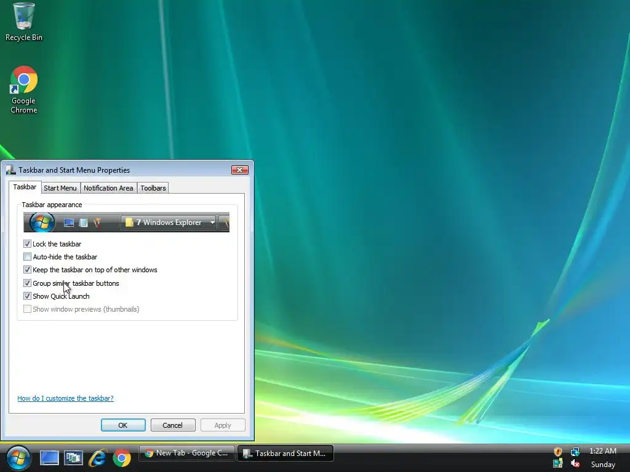Click the 1:22 AM taskbar clock

(x=603, y=451)
